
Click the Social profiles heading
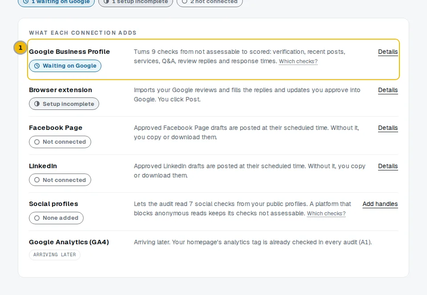click(x=53, y=204)
